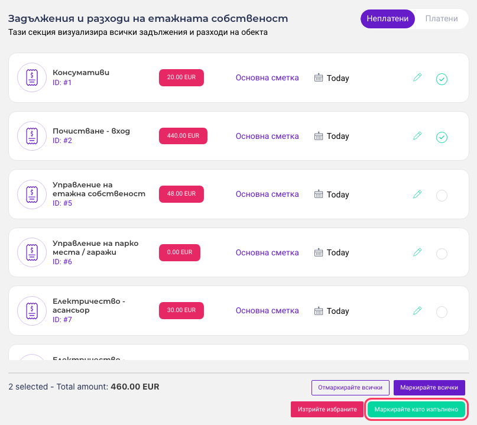Click the 48.00 EUR amount badge
The width and height of the screenshot is (477, 425).
click(181, 194)
